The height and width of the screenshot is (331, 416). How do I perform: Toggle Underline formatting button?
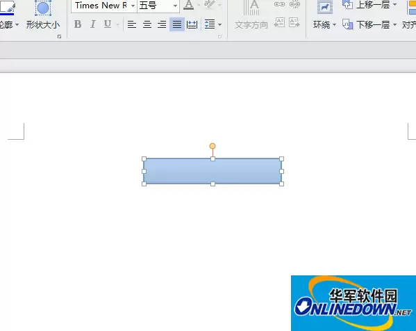[x=108, y=24]
